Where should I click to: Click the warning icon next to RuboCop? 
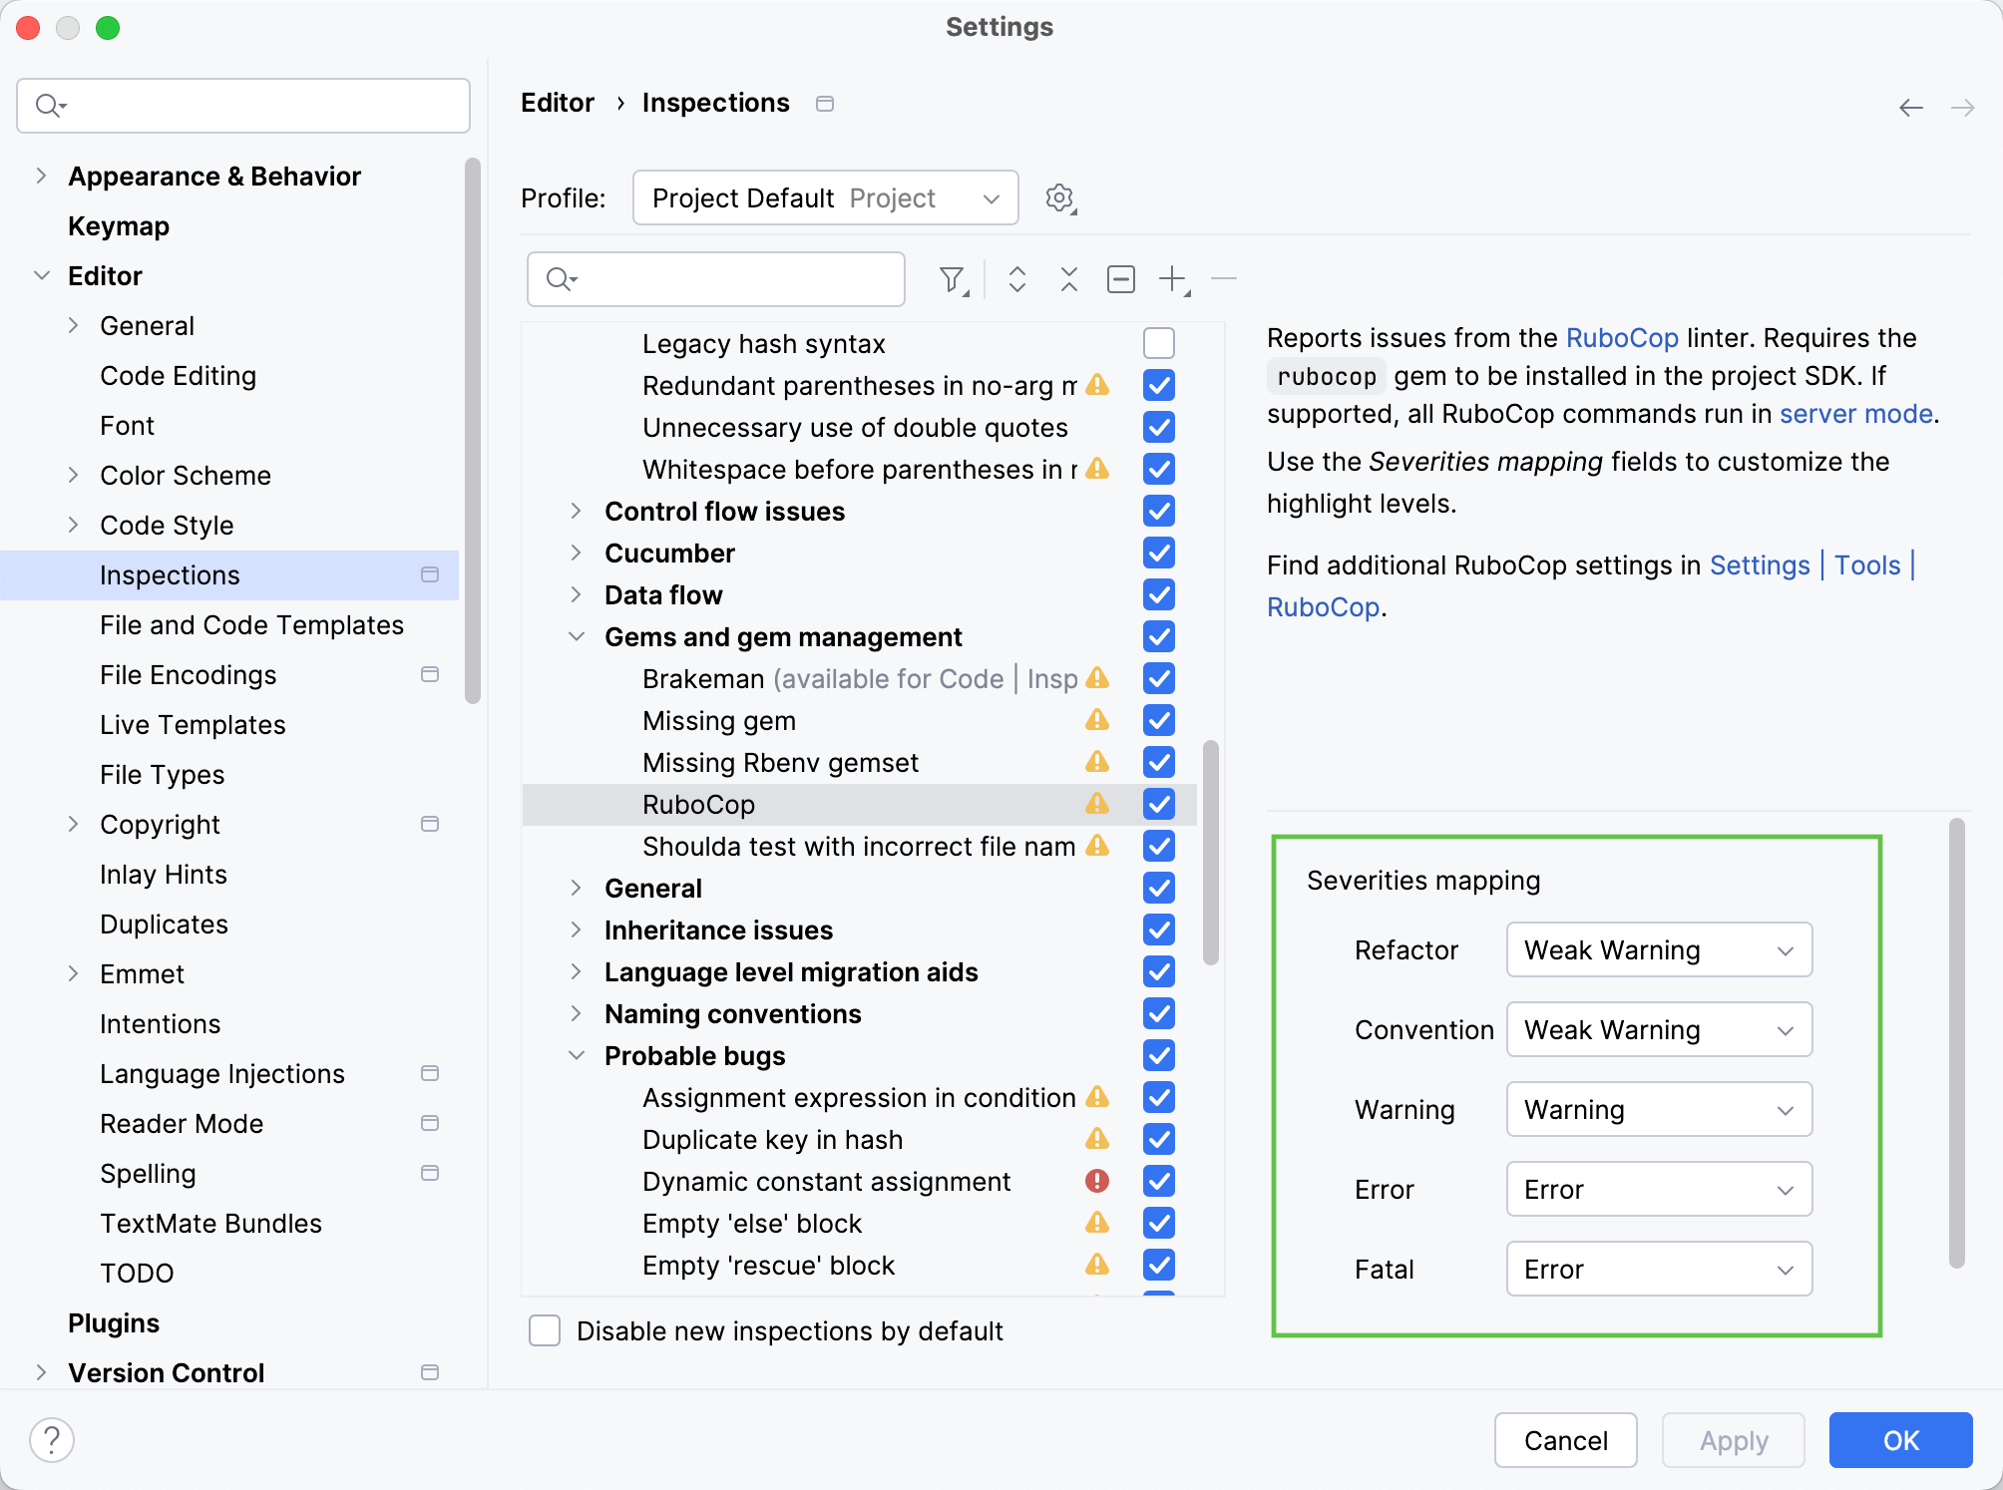point(1097,804)
